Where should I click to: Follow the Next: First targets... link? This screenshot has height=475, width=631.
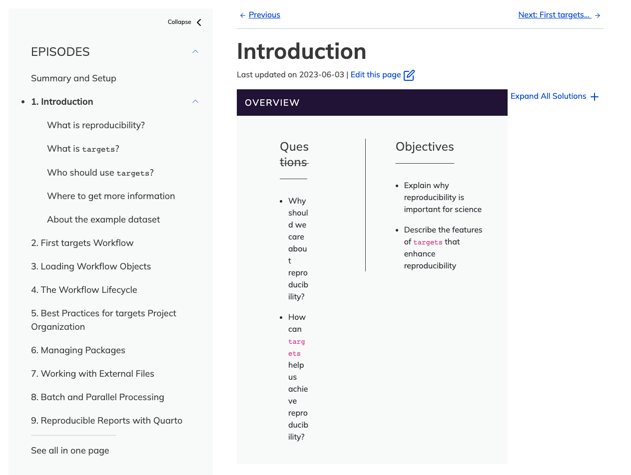(x=555, y=14)
